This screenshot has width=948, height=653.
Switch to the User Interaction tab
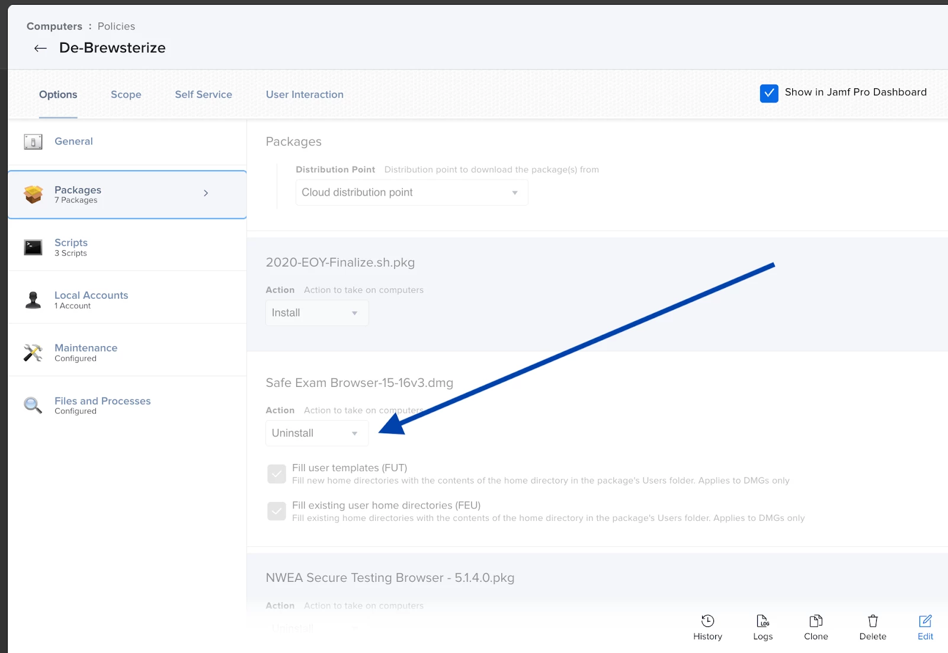pos(305,95)
